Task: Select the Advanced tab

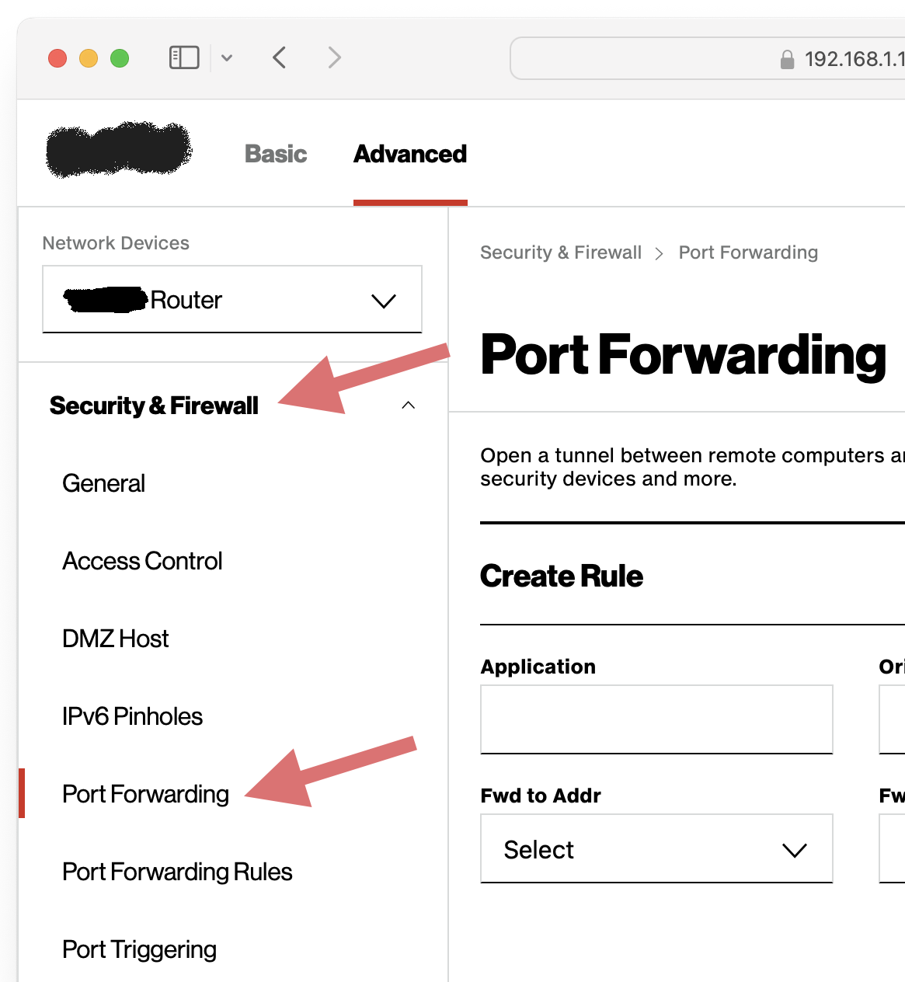Action: [410, 154]
